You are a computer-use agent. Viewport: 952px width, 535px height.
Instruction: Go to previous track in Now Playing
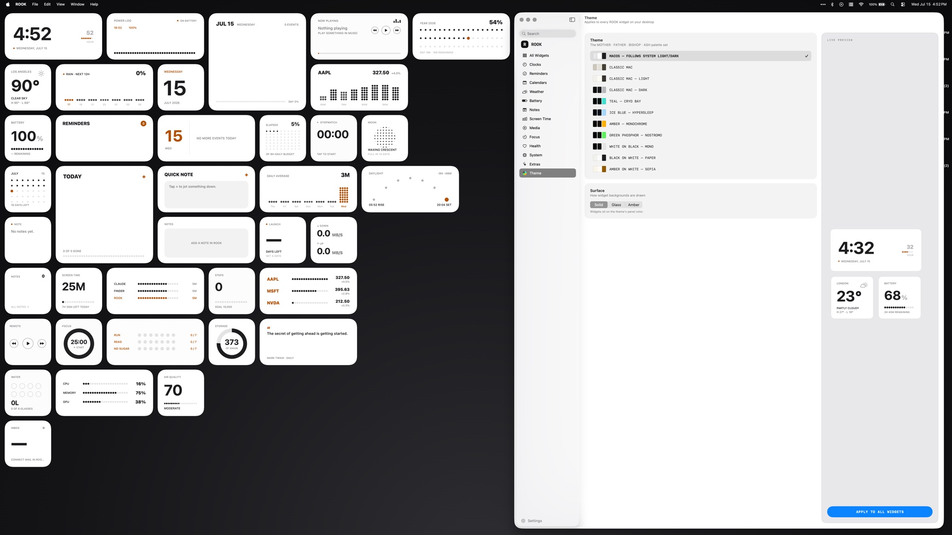coord(374,30)
